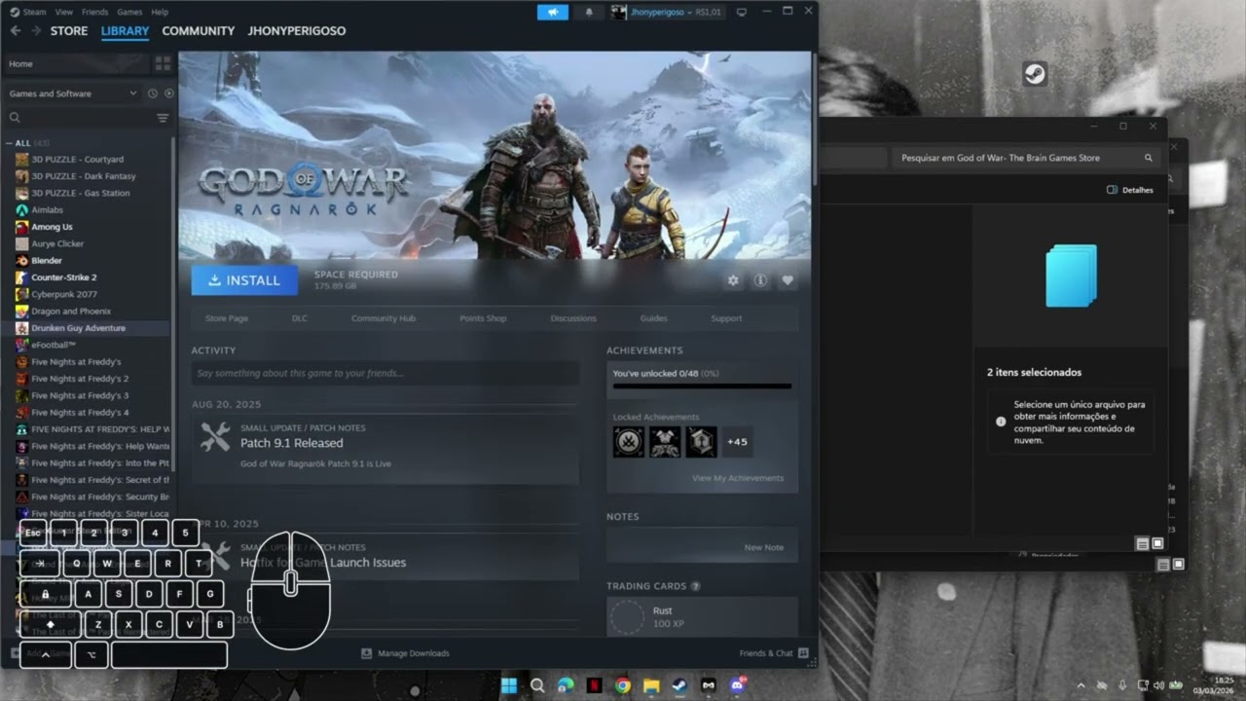This screenshot has width=1246, height=701.
Task: Open the Help menu
Action: tap(160, 12)
